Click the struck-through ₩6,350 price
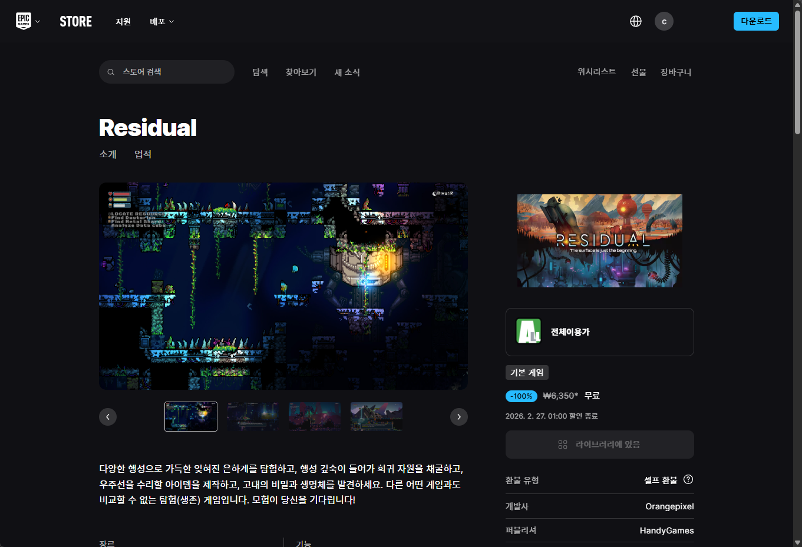 pyautogui.click(x=560, y=396)
